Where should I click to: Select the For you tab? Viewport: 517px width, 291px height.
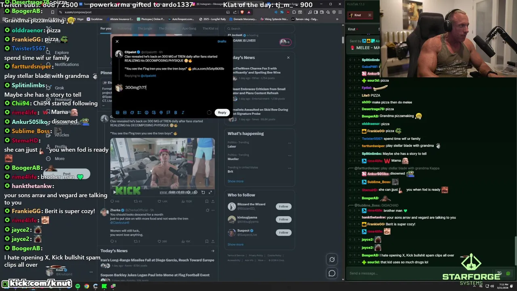[106, 28]
